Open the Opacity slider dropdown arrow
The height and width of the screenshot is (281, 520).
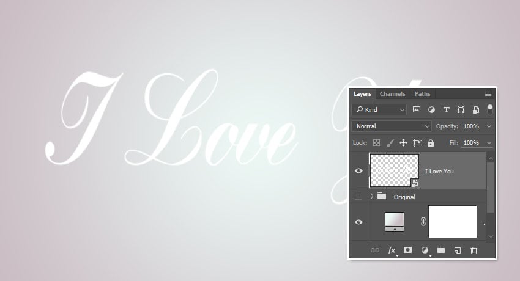tap(489, 126)
